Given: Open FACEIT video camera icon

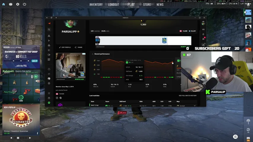Looking at the screenshot, I should [49, 55].
